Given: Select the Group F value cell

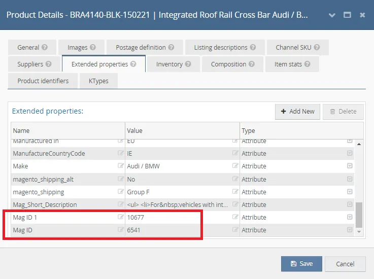Looking at the screenshot, I should (x=183, y=192).
